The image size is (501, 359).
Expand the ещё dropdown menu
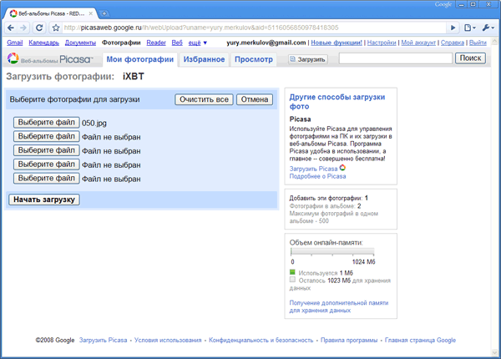(x=197, y=43)
